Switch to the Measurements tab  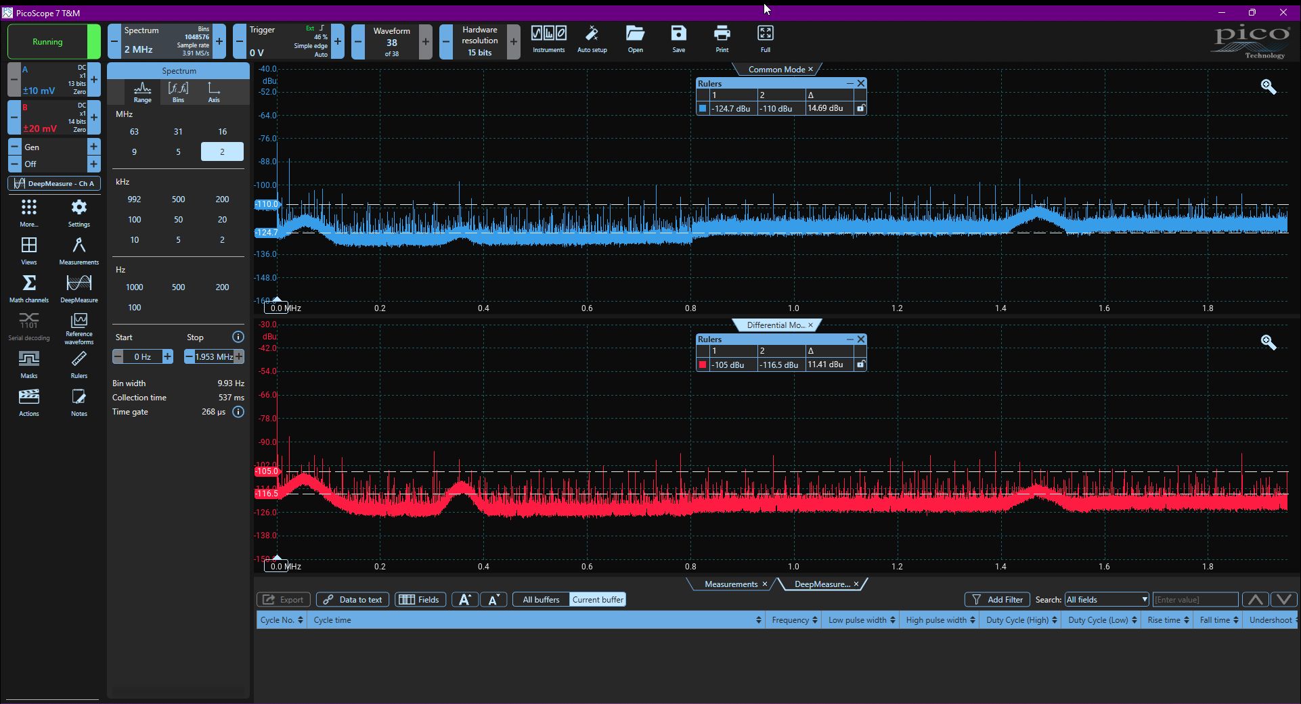(x=732, y=584)
